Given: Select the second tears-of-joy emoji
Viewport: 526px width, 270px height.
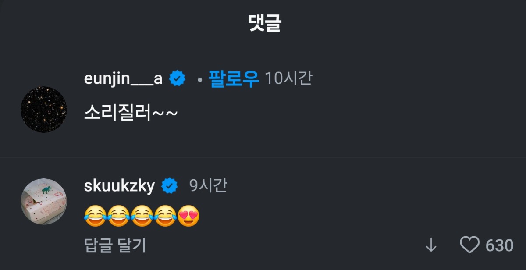Looking at the screenshot, I should coord(118,216).
